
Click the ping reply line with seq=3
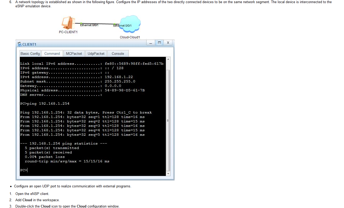click(x=82, y=126)
